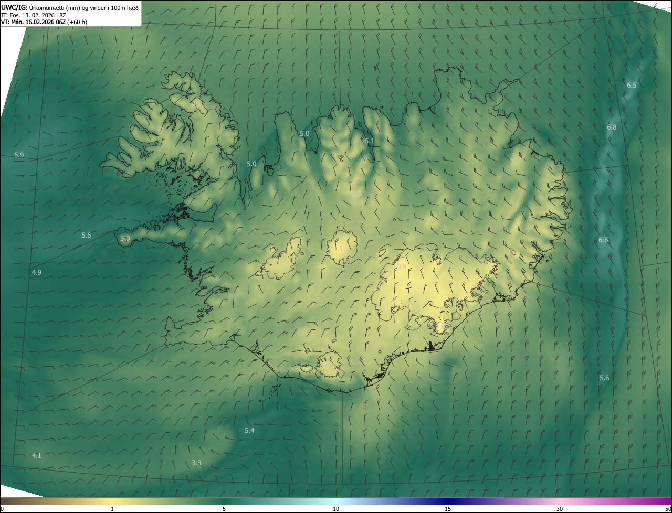This screenshot has width=672, height=513.
Task: Click the 5.4 value label on the map
Action: (x=249, y=431)
